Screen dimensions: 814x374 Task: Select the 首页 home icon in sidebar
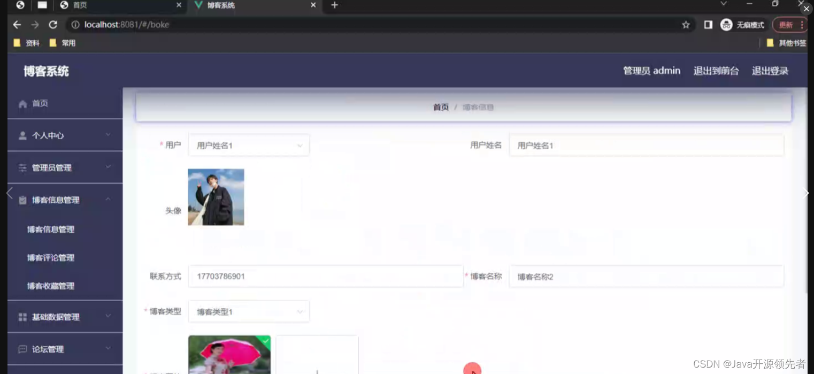point(22,103)
